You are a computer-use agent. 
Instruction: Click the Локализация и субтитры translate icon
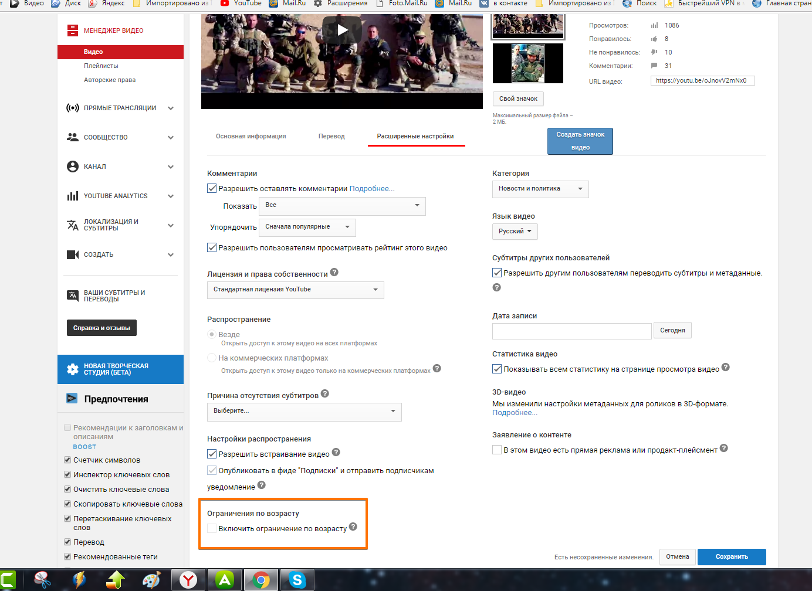click(x=73, y=225)
